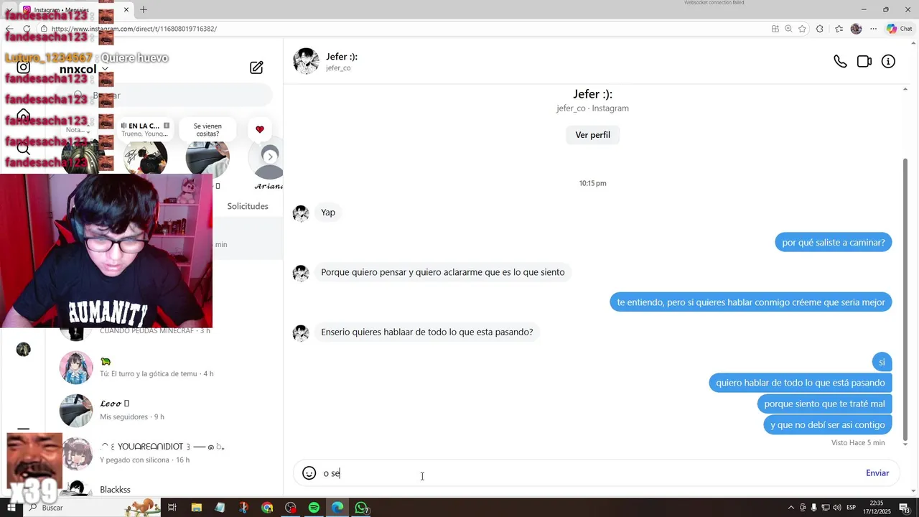
Task: Click the 'quiero hablar de todo' message
Action: [x=801, y=383]
